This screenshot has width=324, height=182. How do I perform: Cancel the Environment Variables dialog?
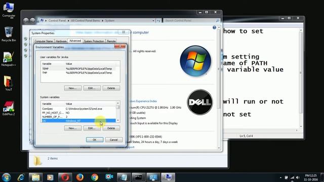tap(113, 140)
